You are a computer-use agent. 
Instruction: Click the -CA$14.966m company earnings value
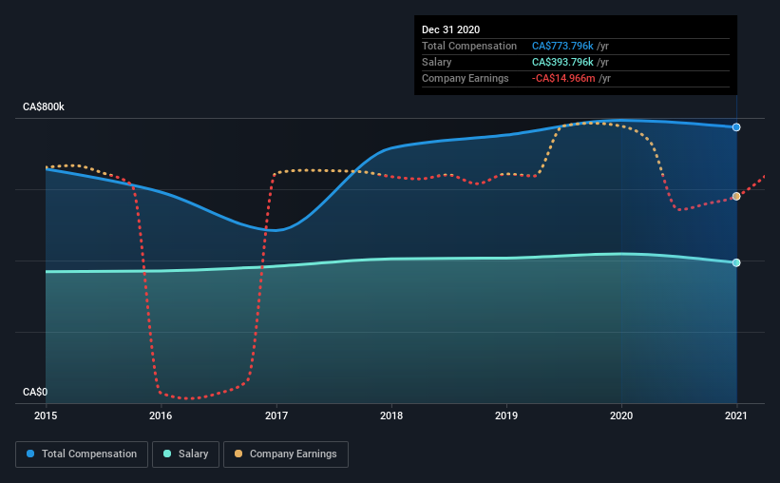coord(563,78)
